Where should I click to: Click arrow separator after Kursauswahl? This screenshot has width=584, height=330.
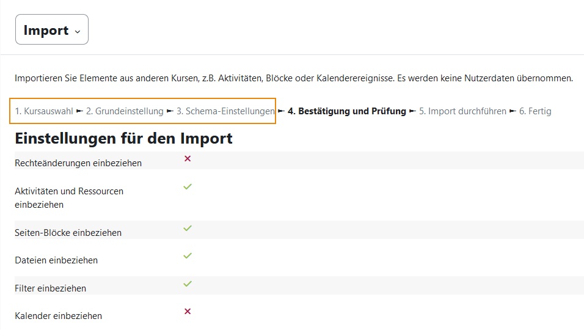point(79,111)
